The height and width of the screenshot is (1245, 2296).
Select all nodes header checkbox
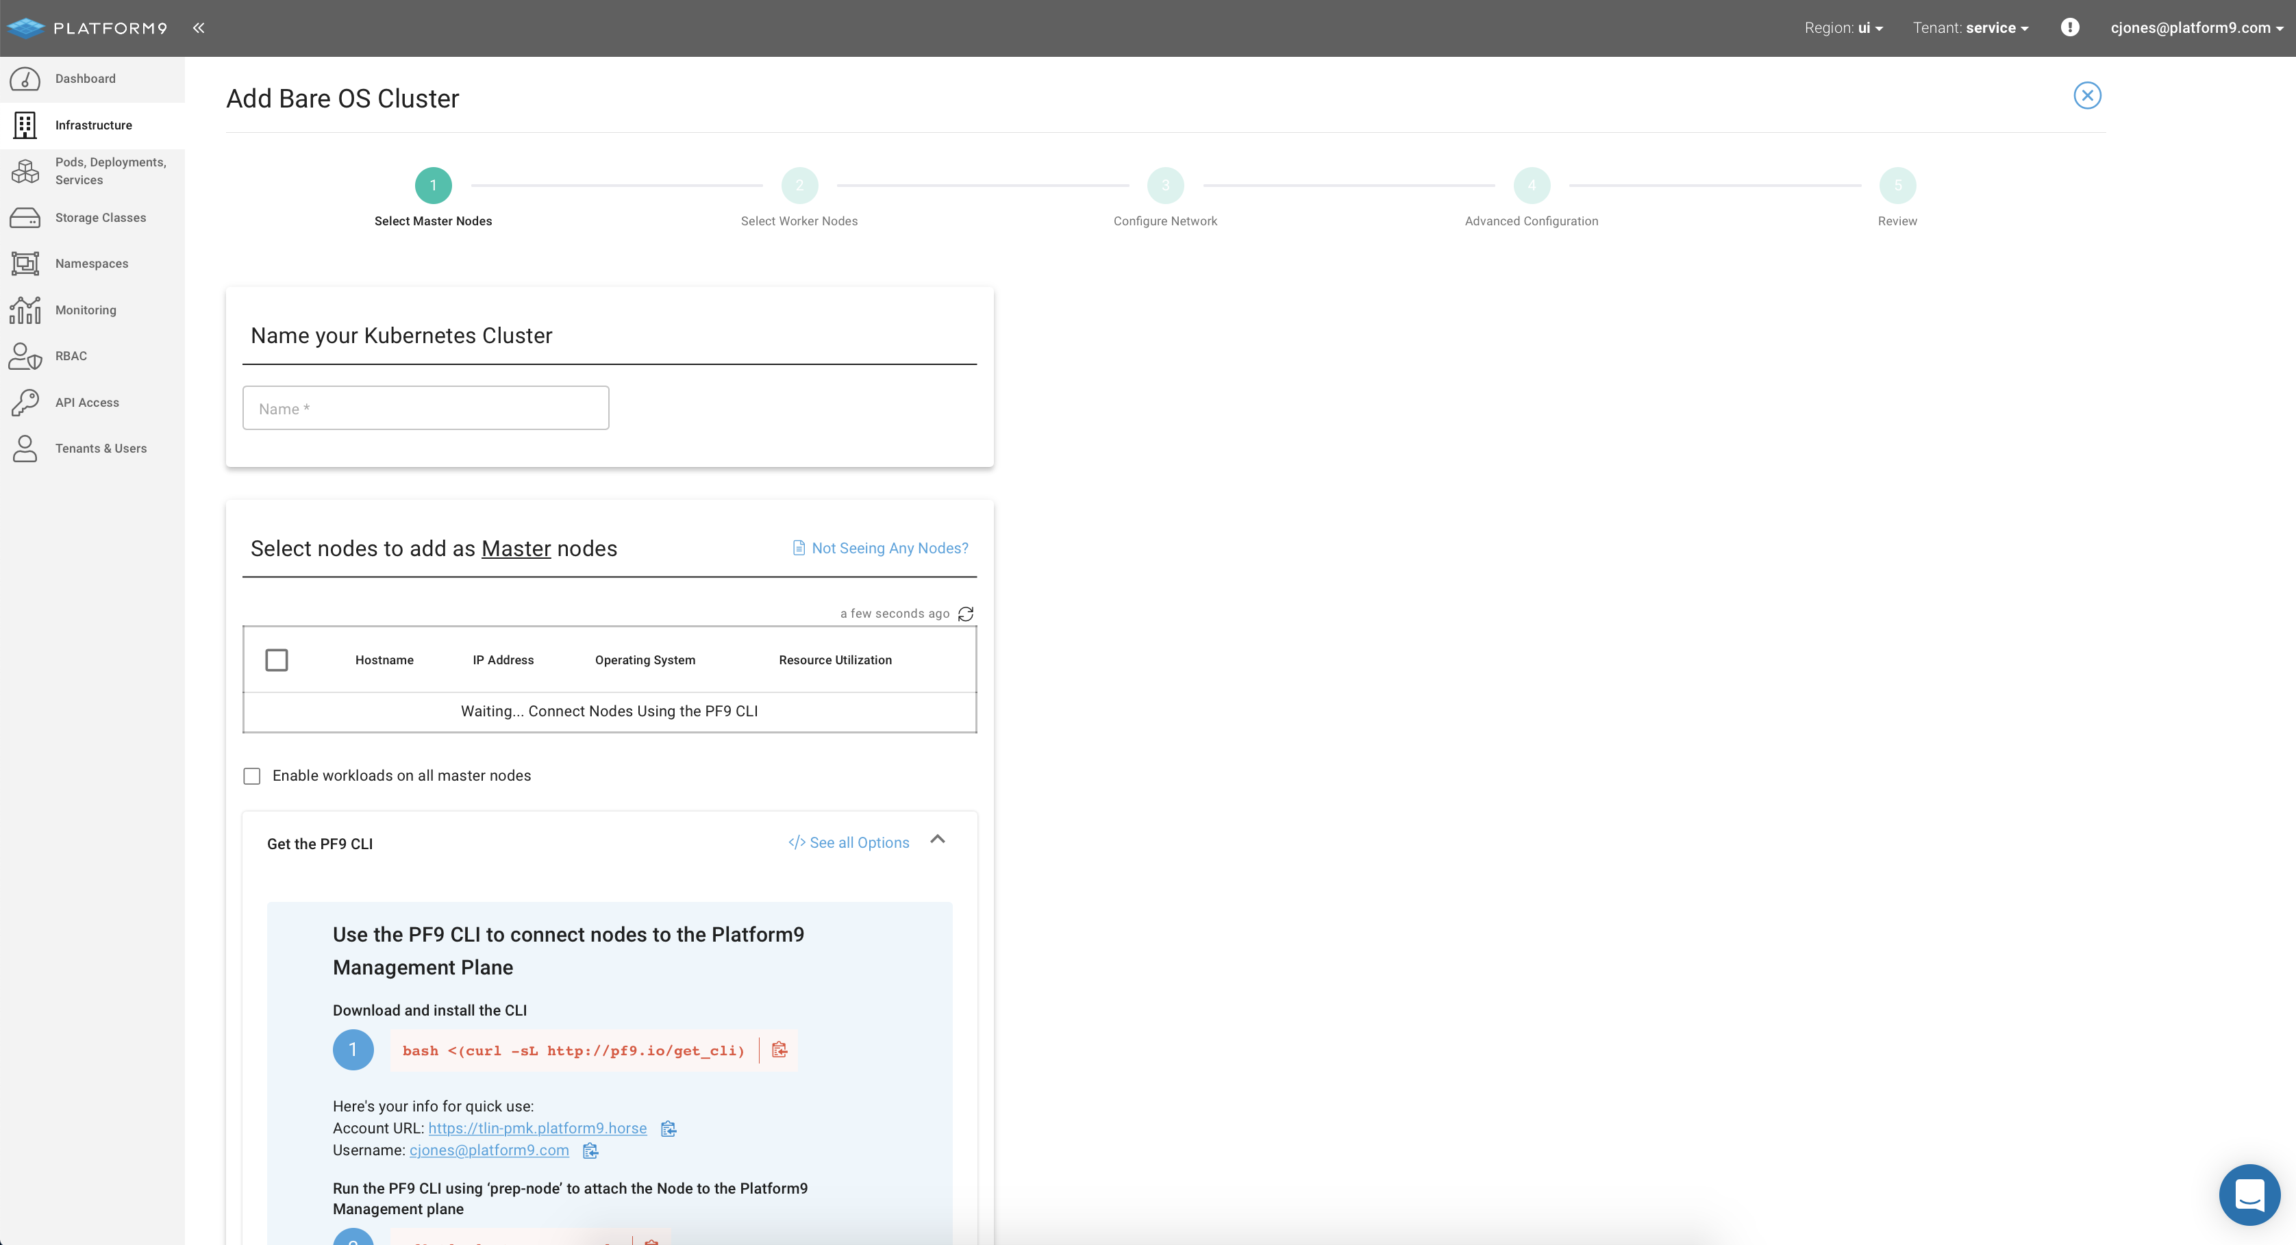(x=276, y=659)
